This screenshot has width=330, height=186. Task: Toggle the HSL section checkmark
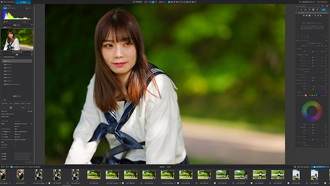coord(297,92)
